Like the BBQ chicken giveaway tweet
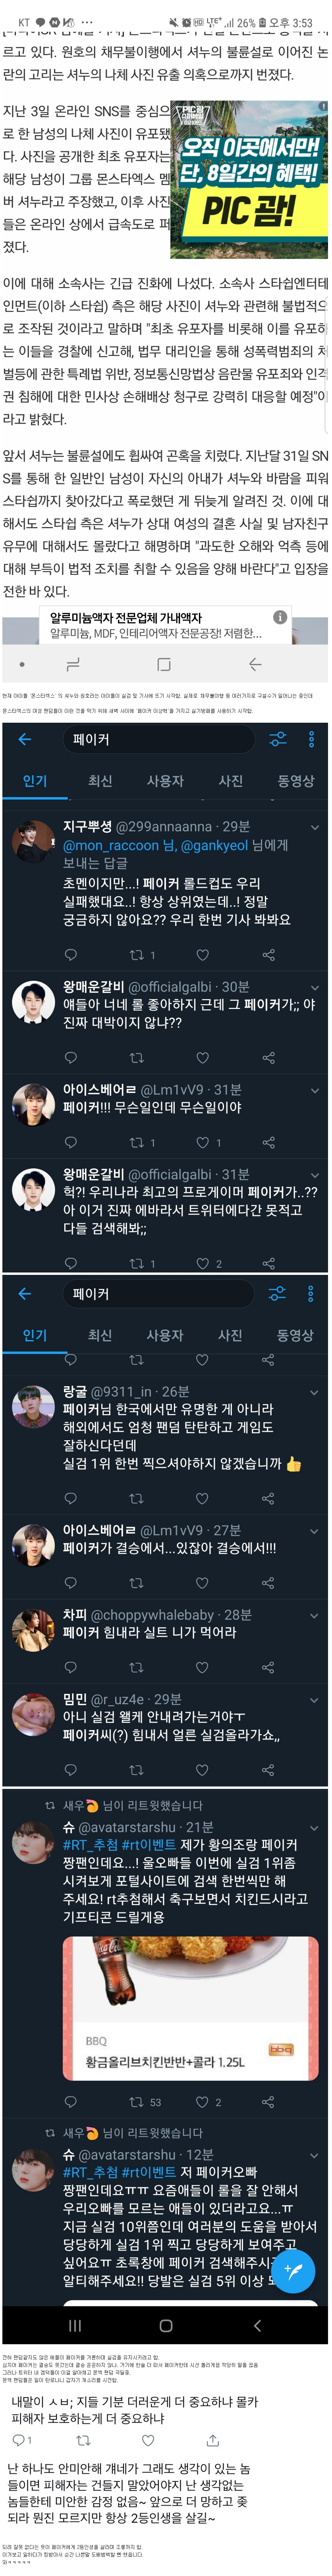 click(202, 2102)
